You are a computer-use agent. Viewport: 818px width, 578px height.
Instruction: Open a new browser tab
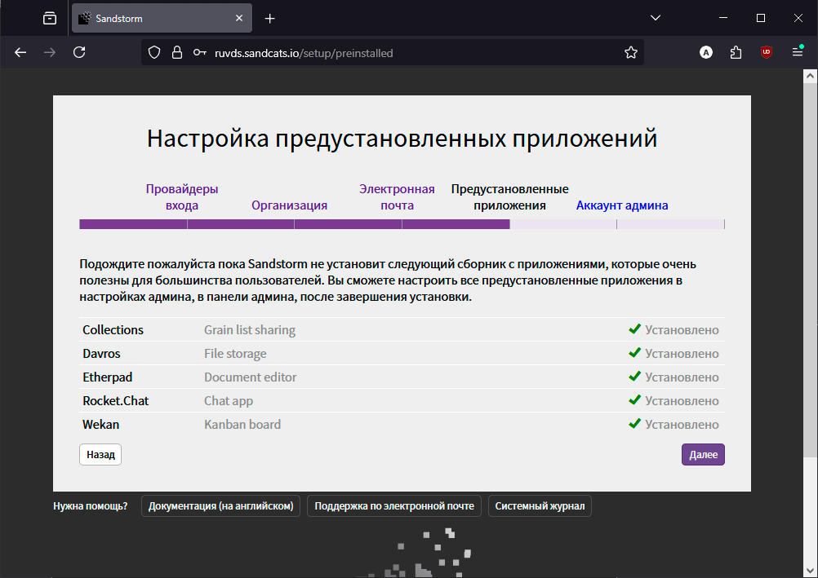[x=269, y=19]
